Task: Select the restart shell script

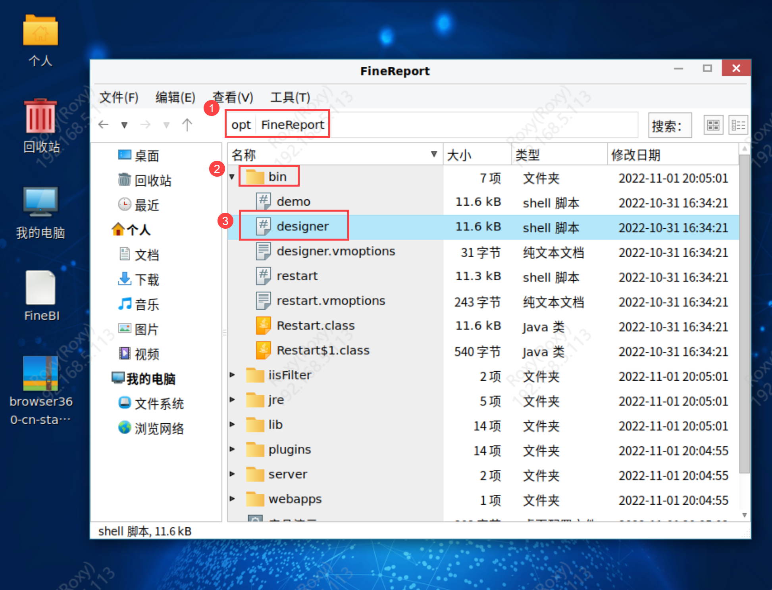Action: pos(297,276)
